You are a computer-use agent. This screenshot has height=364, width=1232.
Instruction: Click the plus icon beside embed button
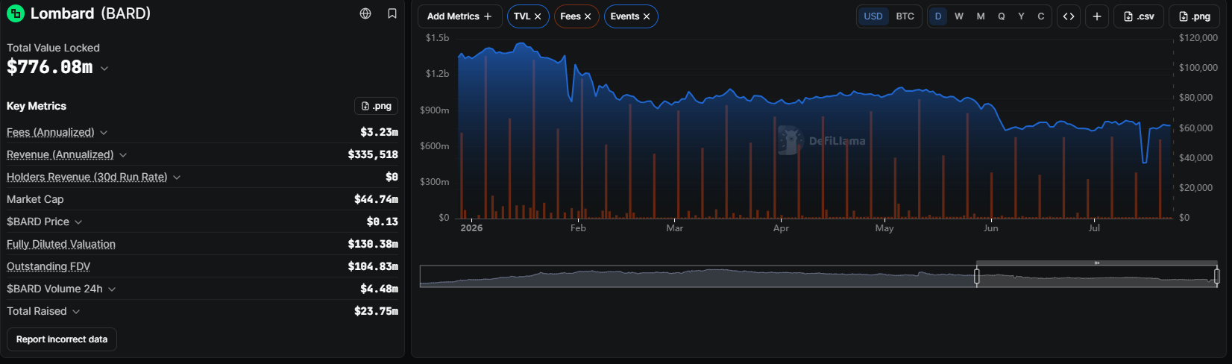point(1097,16)
